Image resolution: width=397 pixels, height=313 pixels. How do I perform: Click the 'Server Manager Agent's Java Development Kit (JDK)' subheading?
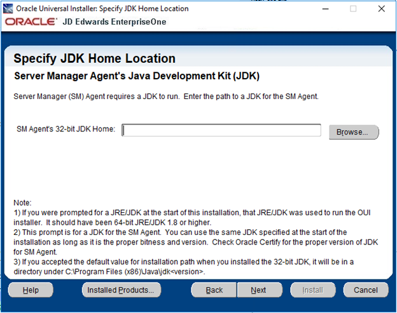point(137,76)
